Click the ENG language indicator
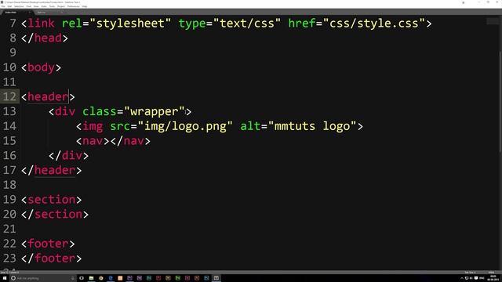The width and height of the screenshot is (502, 282). pos(482,278)
